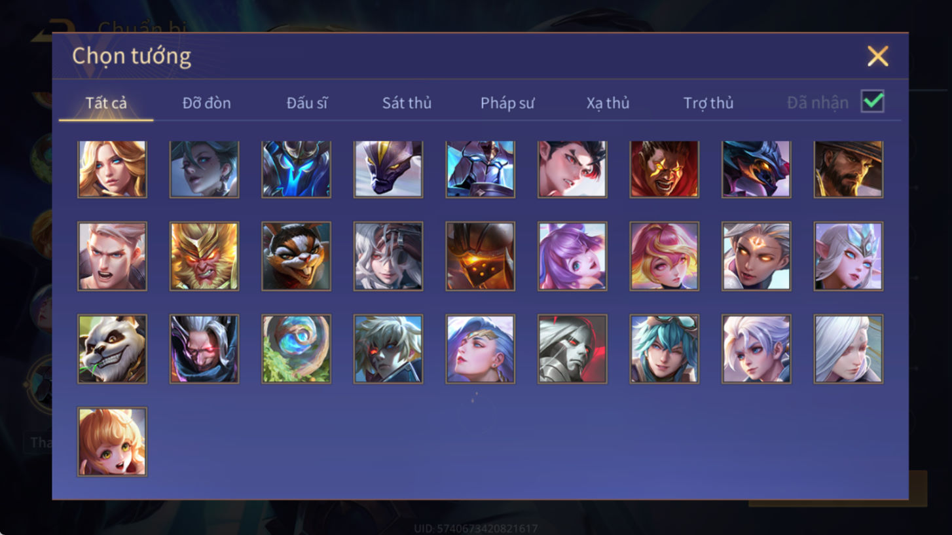Select the raccoon hero with red scarf

pos(296,256)
